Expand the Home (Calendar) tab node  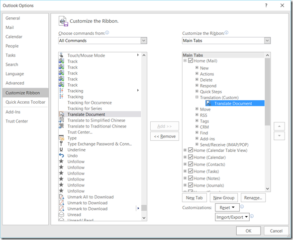tap(185, 157)
